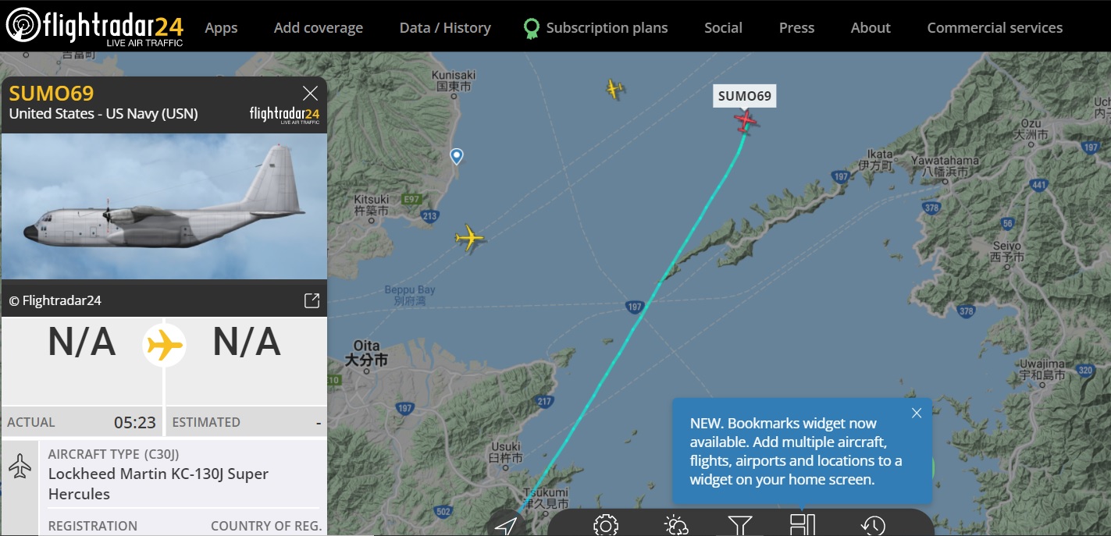Image resolution: width=1111 pixels, height=536 pixels.
Task: Click the blue airport pin marker
Action: tap(457, 157)
